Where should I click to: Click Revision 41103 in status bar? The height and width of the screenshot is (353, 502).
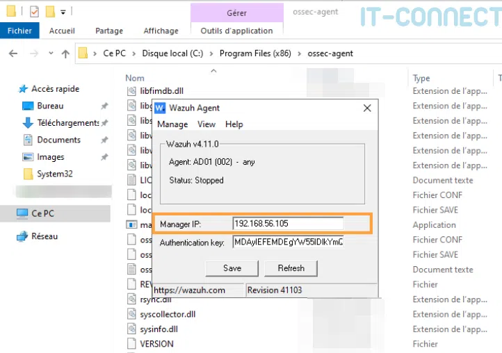point(275,290)
